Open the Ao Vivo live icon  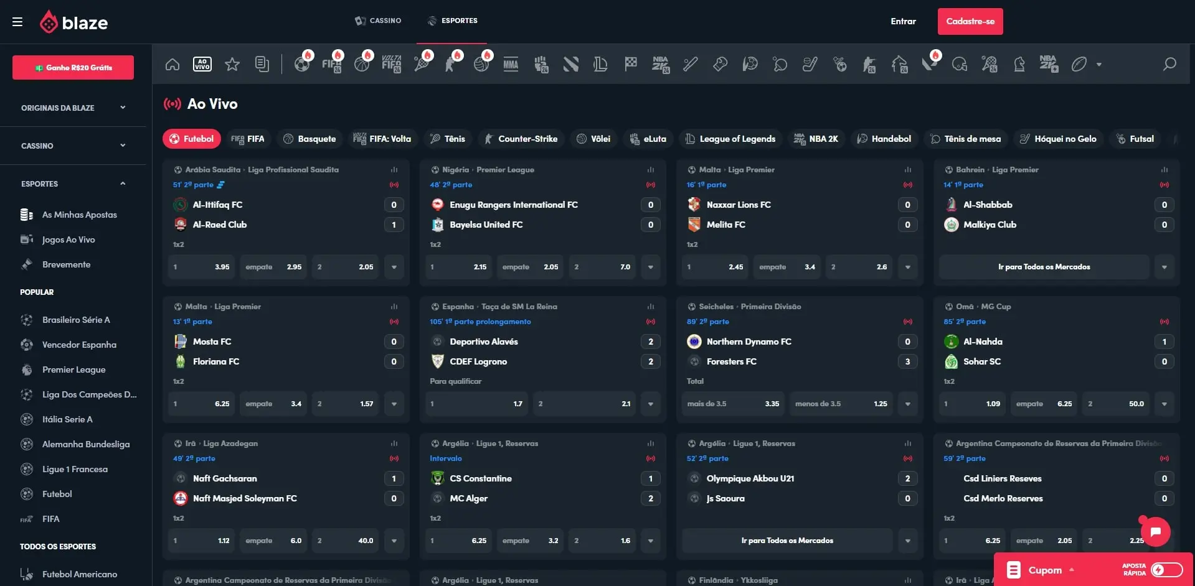(x=202, y=64)
